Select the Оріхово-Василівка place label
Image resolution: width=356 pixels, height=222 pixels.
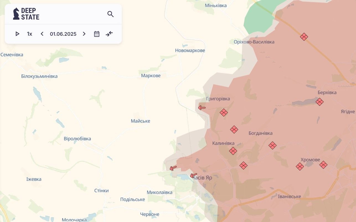(x=254, y=42)
